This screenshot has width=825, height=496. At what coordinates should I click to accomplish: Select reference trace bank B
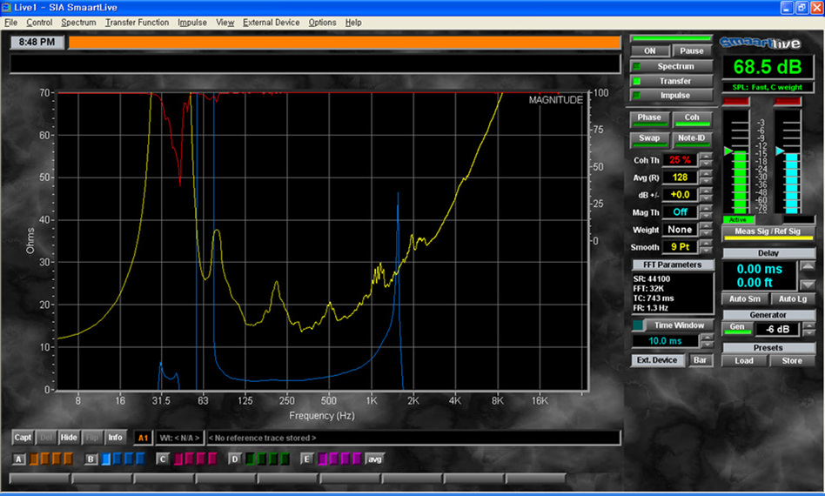[91, 459]
